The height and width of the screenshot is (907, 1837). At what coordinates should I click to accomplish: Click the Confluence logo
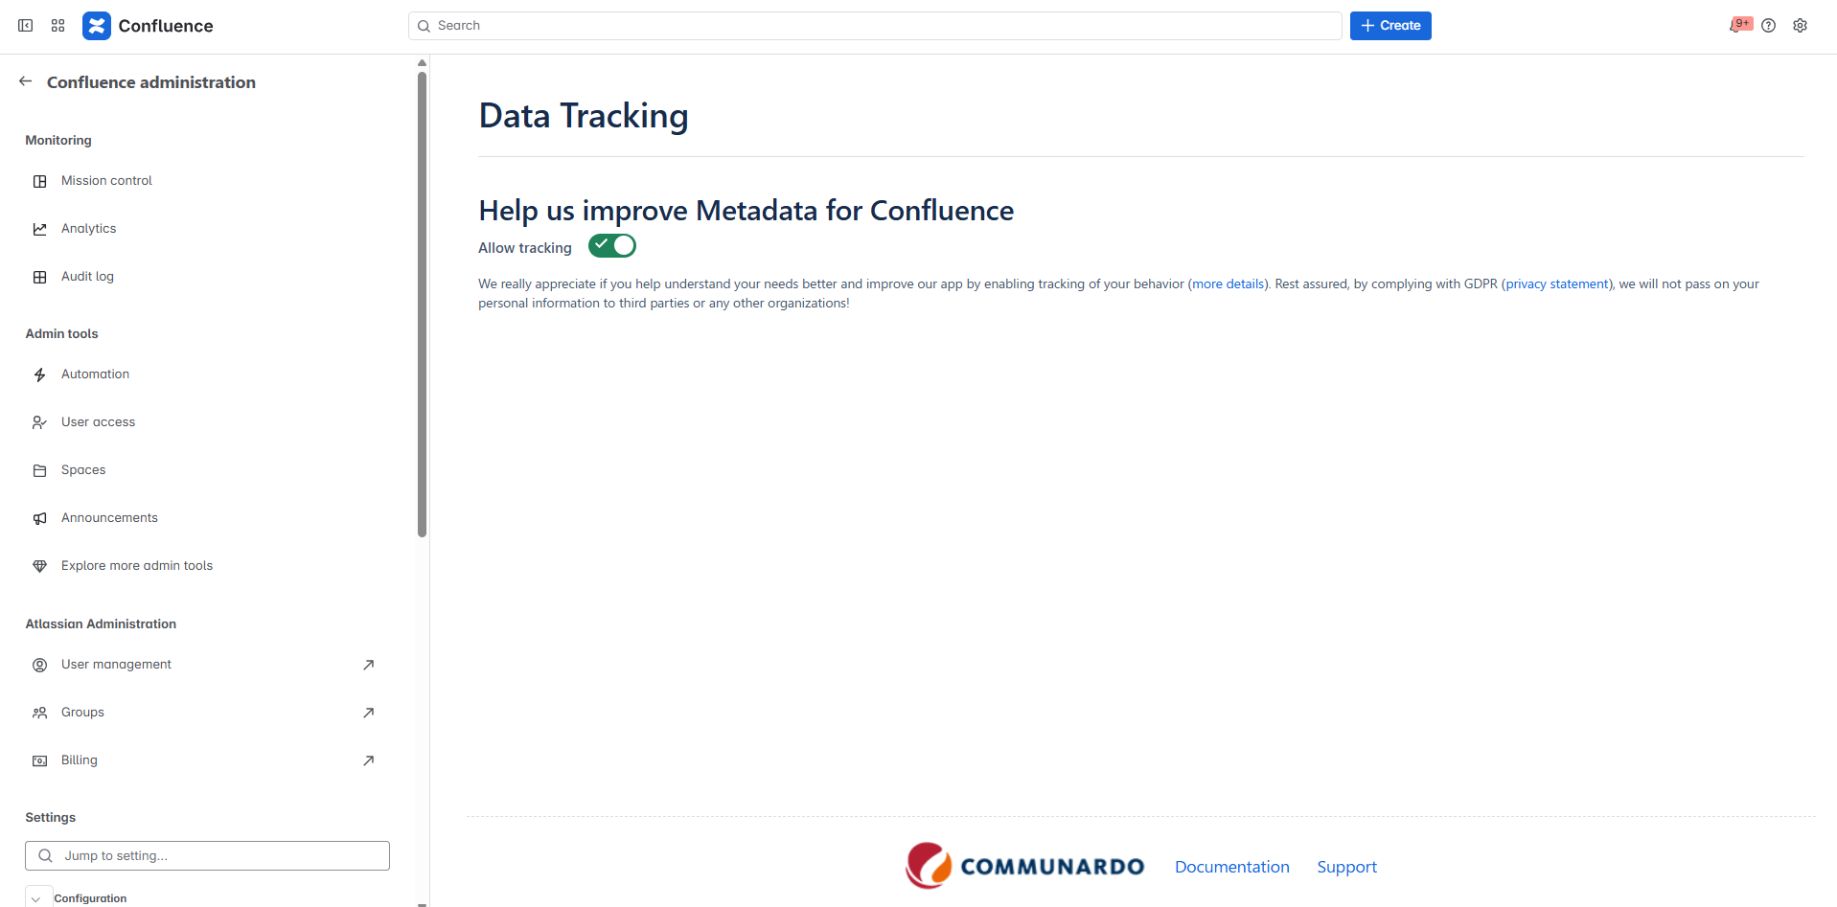pyautogui.click(x=149, y=26)
